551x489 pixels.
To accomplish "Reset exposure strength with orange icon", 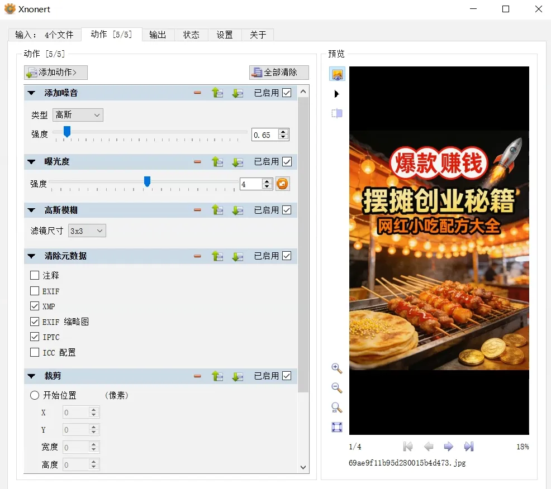I will 282,184.
